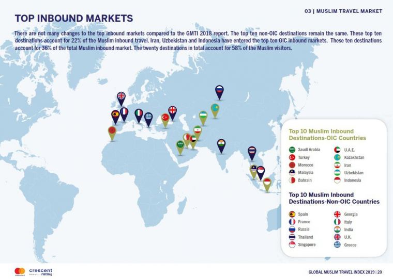The height and width of the screenshot is (279, 393).
Task: Click the 'Georgia' legend label
Action: click(x=351, y=214)
